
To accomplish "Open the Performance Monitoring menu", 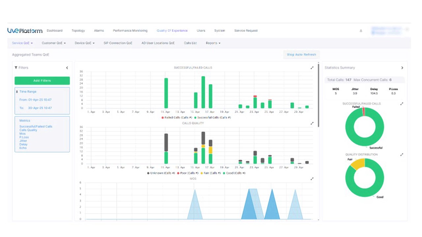I will pyautogui.click(x=130, y=31).
